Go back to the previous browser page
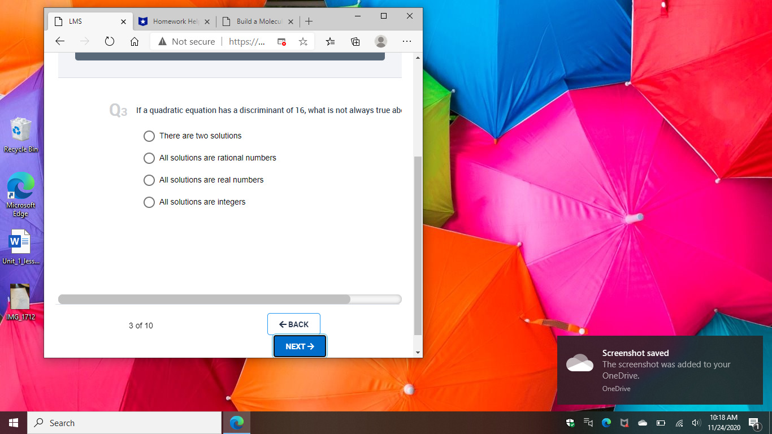Screen dimensions: 772x434 click(x=60, y=41)
